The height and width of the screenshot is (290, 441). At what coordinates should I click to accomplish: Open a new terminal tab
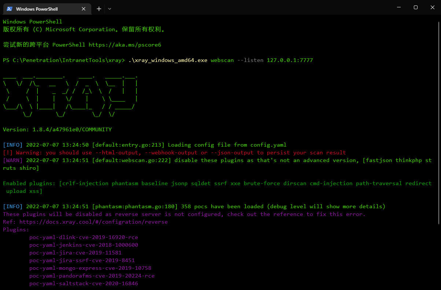click(99, 9)
